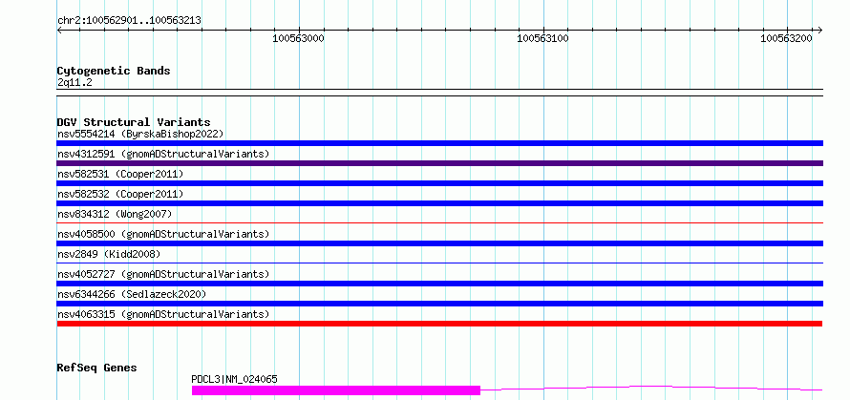Click the thin red line under nsv834312

coord(439,222)
